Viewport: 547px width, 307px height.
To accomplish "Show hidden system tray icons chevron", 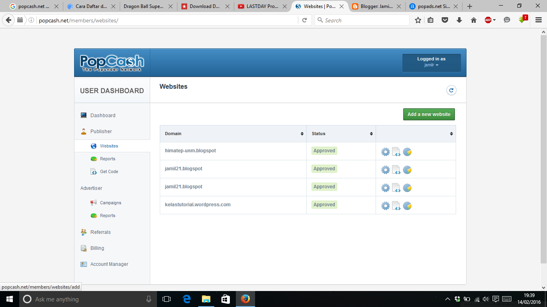I will [x=448, y=299].
